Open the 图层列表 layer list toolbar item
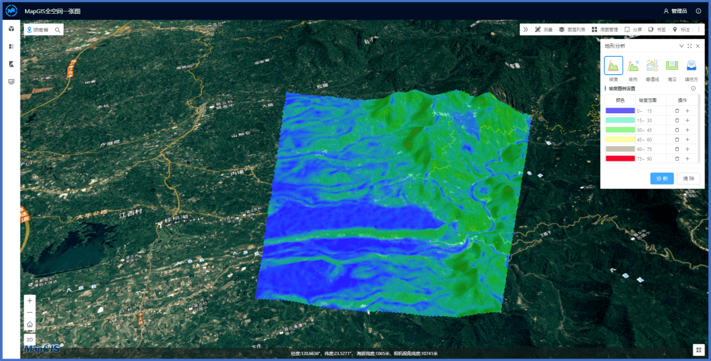This screenshot has width=711, height=361. tap(571, 30)
